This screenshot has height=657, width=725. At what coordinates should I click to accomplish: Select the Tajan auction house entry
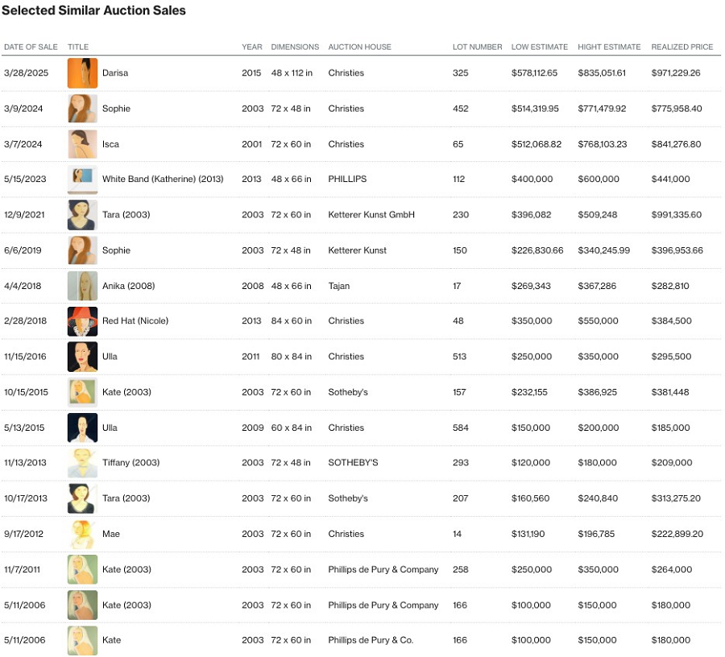(x=339, y=286)
